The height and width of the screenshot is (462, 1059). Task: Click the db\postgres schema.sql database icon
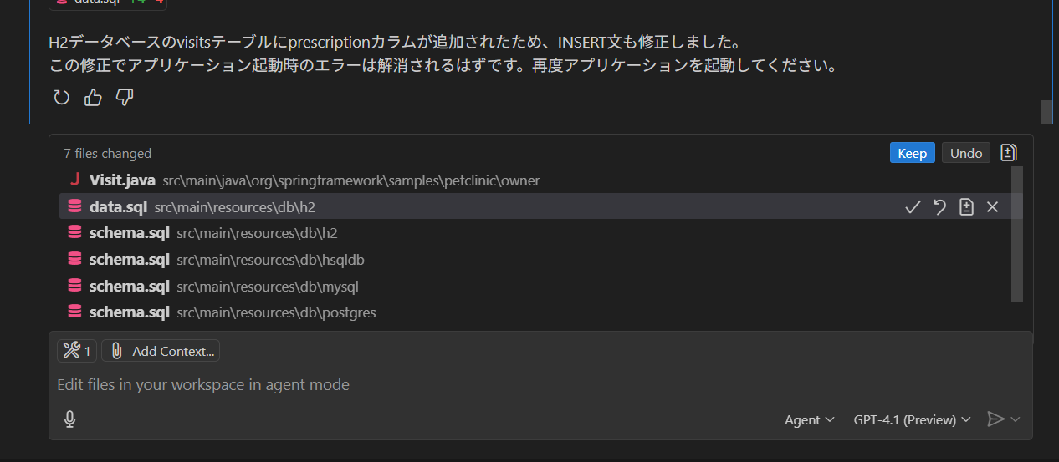[74, 312]
